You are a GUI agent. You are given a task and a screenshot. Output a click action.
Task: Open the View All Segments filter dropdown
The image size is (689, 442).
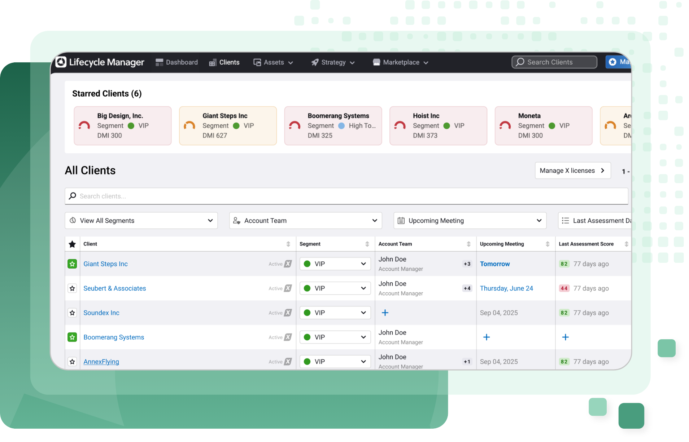click(x=141, y=221)
